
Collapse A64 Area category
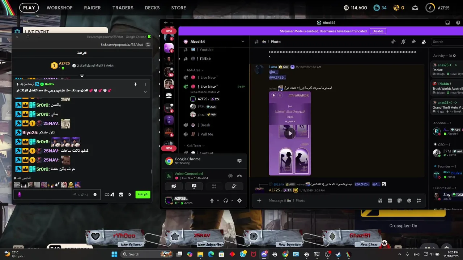click(194, 70)
